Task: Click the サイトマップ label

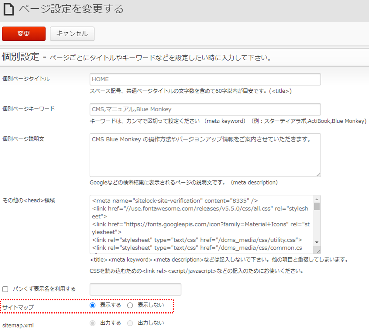Action: pos(18,308)
